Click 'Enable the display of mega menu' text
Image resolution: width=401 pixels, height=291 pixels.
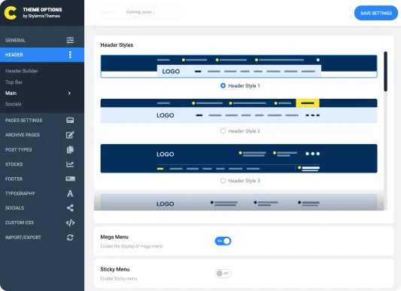(x=132, y=247)
